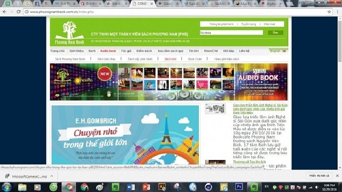Viewport: 342px width, 192px height.
Task: Click the Hiển thị tất cả downloads button
Action: (x=319, y=176)
